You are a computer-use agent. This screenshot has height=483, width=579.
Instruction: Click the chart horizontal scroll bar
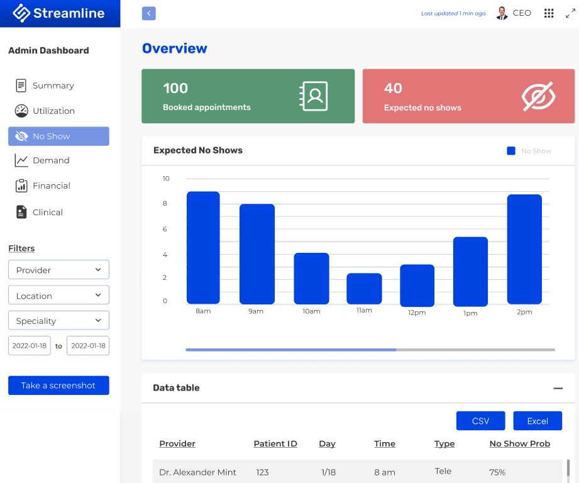click(370, 350)
